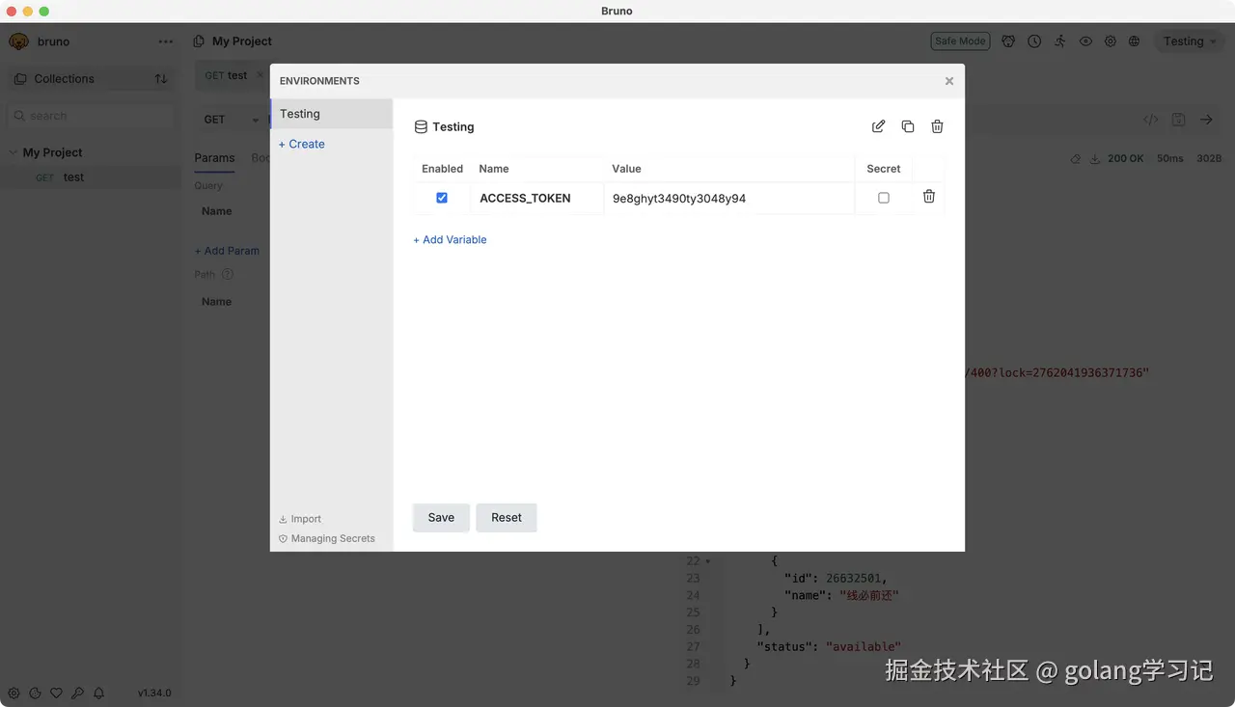Screen dimensions: 1235x707
Task: Mark ACCESS_TOKEN as Secret
Action: pos(884,198)
